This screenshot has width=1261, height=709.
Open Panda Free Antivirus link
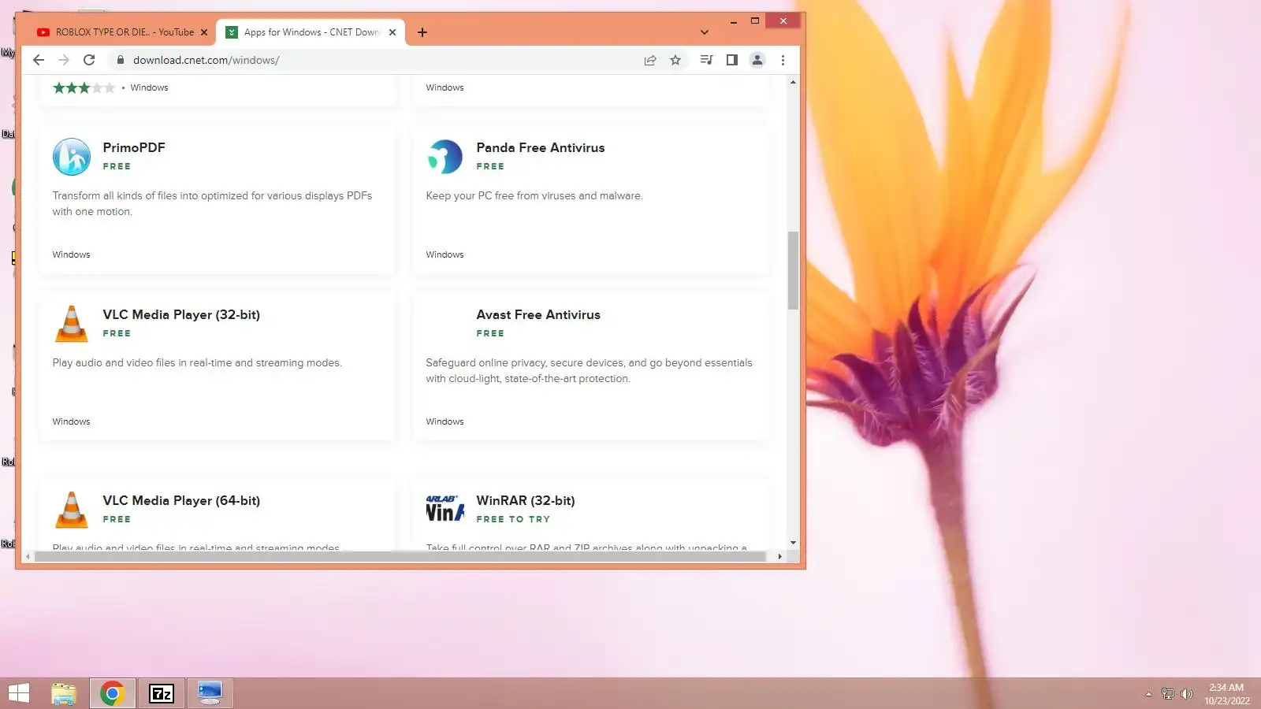(541, 147)
